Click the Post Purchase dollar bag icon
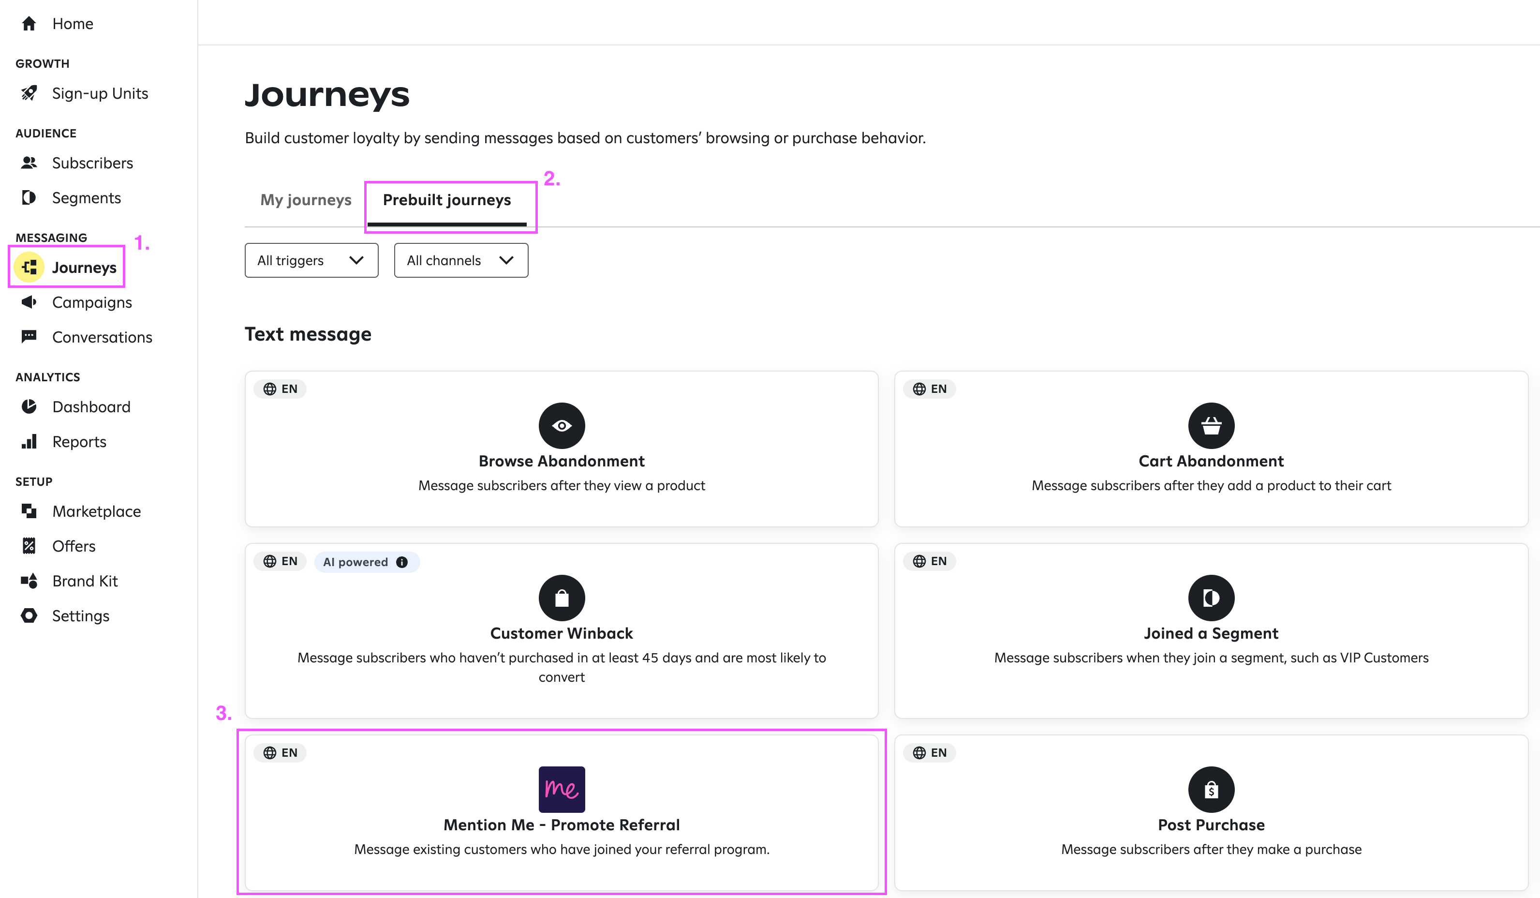Screen dimensions: 1540x898 coord(1211,789)
